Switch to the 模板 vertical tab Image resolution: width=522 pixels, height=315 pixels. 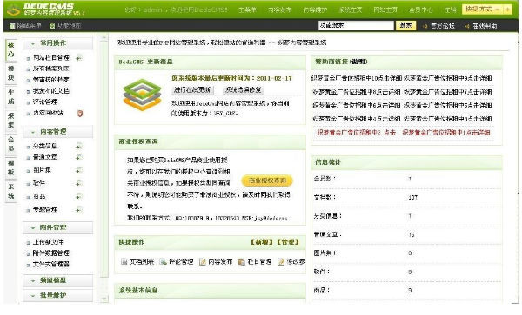pyautogui.click(x=10, y=167)
